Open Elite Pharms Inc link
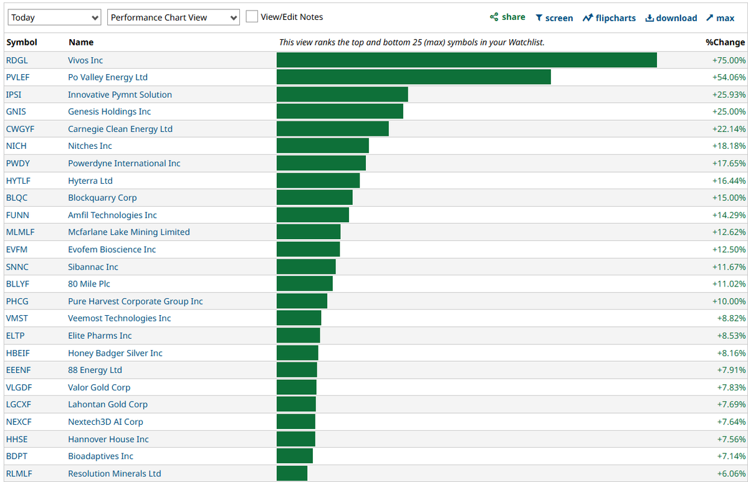This screenshot has width=748, height=482. 100,335
